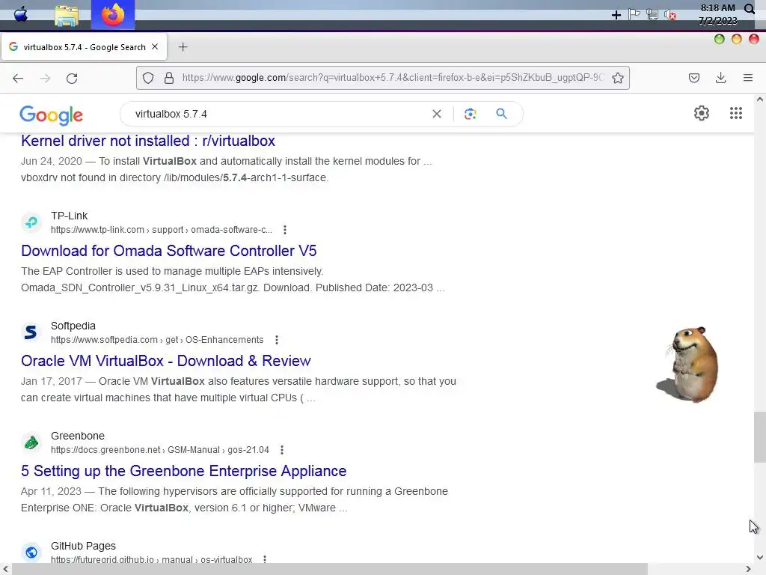766x575 pixels.
Task: Open Google quick settings gear
Action: click(x=702, y=114)
